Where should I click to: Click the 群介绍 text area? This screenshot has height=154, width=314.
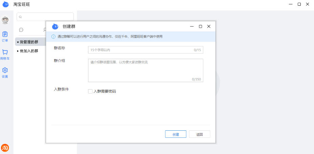tap(146, 70)
